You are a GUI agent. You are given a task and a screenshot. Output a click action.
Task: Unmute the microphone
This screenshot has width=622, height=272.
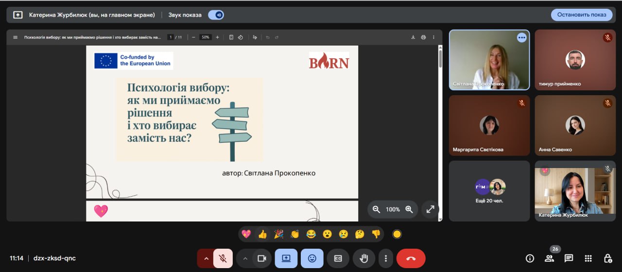coord(223,258)
